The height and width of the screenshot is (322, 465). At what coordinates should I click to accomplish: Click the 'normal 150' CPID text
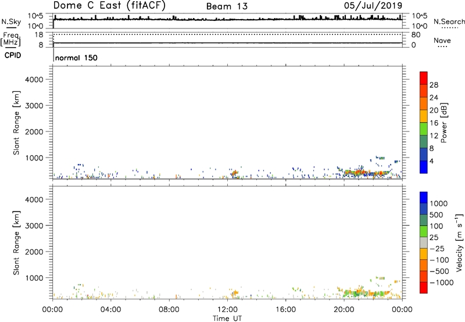click(76, 58)
